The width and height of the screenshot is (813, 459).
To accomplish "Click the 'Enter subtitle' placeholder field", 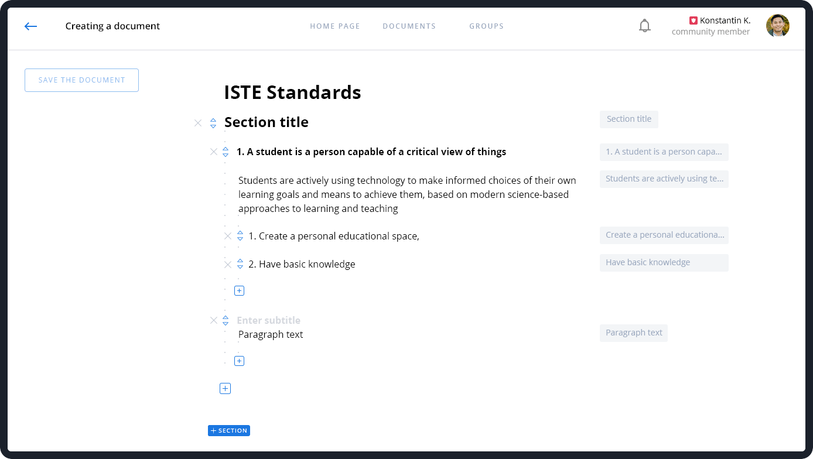I will pyautogui.click(x=268, y=320).
